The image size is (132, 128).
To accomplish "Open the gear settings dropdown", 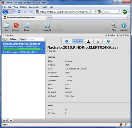I will tap(5, 121).
